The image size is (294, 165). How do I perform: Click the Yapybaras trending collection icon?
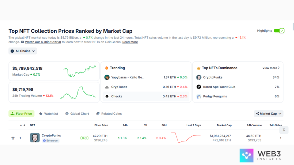pyautogui.click(x=107, y=77)
